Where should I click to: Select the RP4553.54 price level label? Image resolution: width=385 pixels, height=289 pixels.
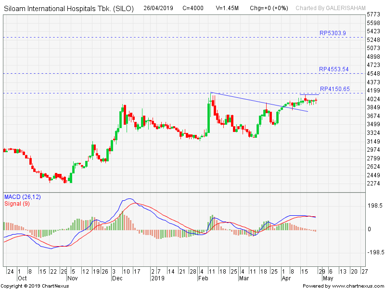coord(334,69)
